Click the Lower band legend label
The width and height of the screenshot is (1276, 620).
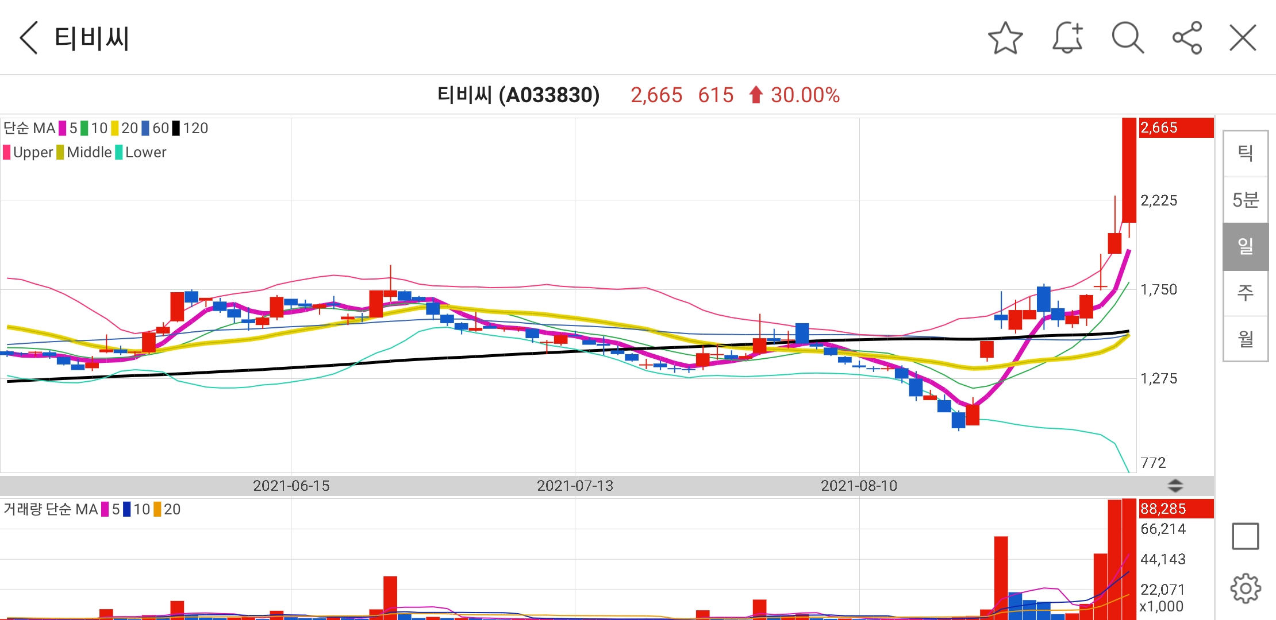click(145, 152)
